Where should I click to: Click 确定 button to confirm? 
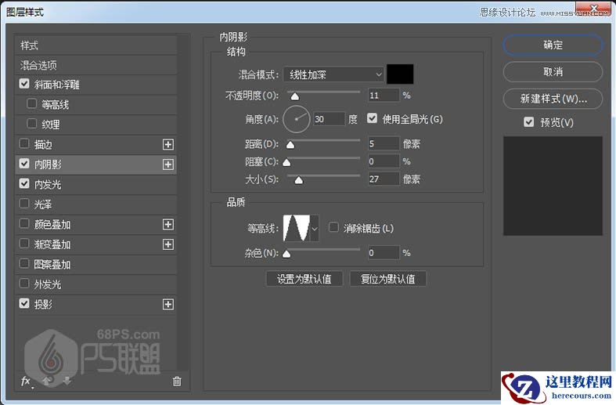pos(553,45)
